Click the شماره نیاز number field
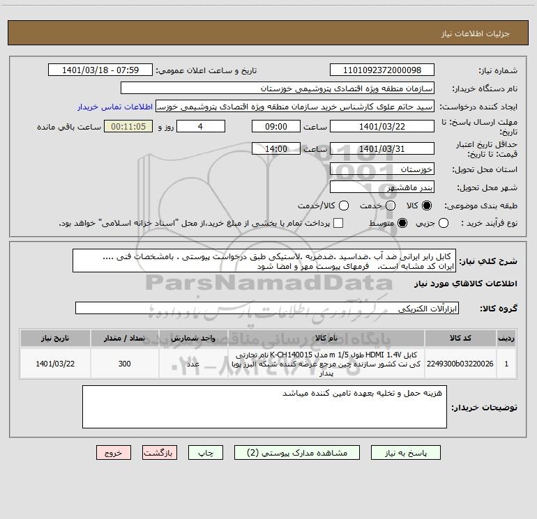The image size is (537, 519). point(382,70)
